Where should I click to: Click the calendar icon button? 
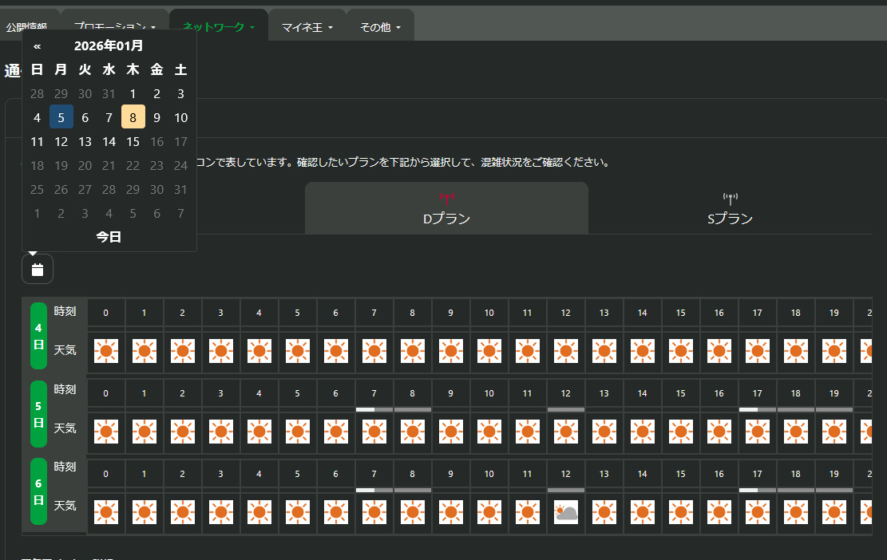tap(37, 269)
